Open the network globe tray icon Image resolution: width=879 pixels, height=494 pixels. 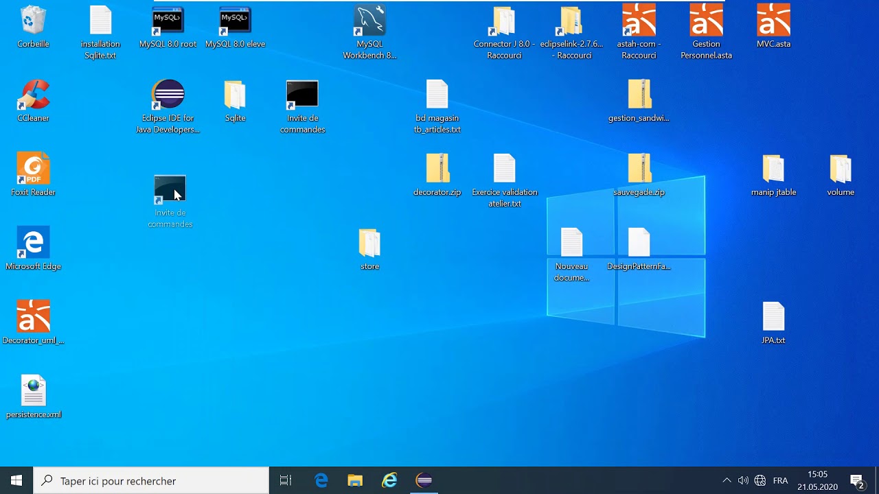[760, 481]
